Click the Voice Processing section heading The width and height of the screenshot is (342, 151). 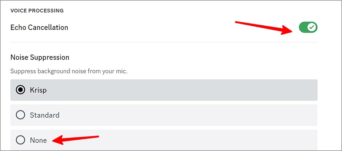37,11
